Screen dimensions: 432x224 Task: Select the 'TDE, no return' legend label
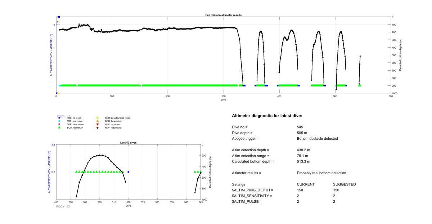click(x=74, y=118)
